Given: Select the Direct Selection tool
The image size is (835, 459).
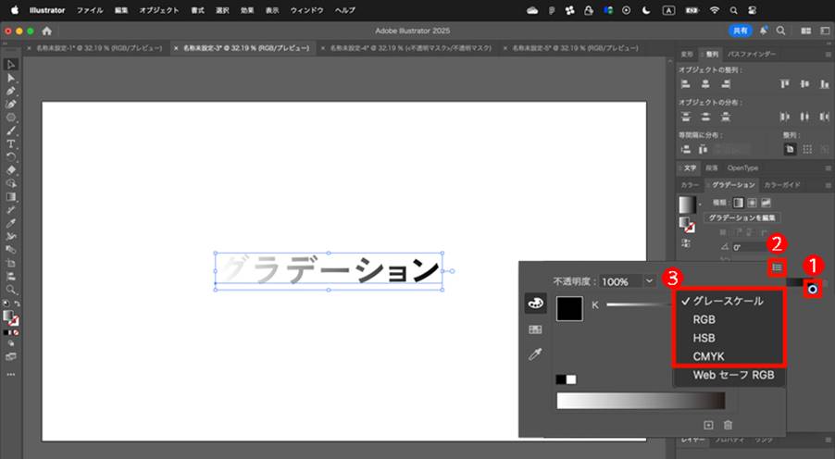Looking at the screenshot, I should [x=11, y=78].
